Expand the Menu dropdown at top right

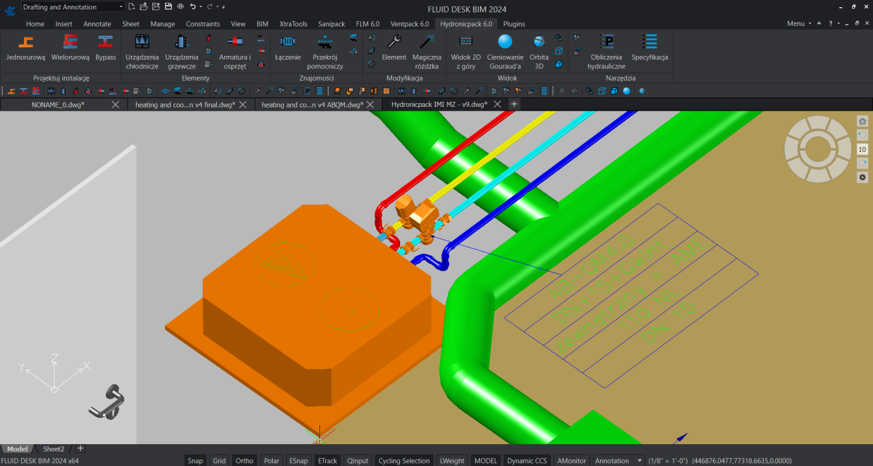(800, 23)
